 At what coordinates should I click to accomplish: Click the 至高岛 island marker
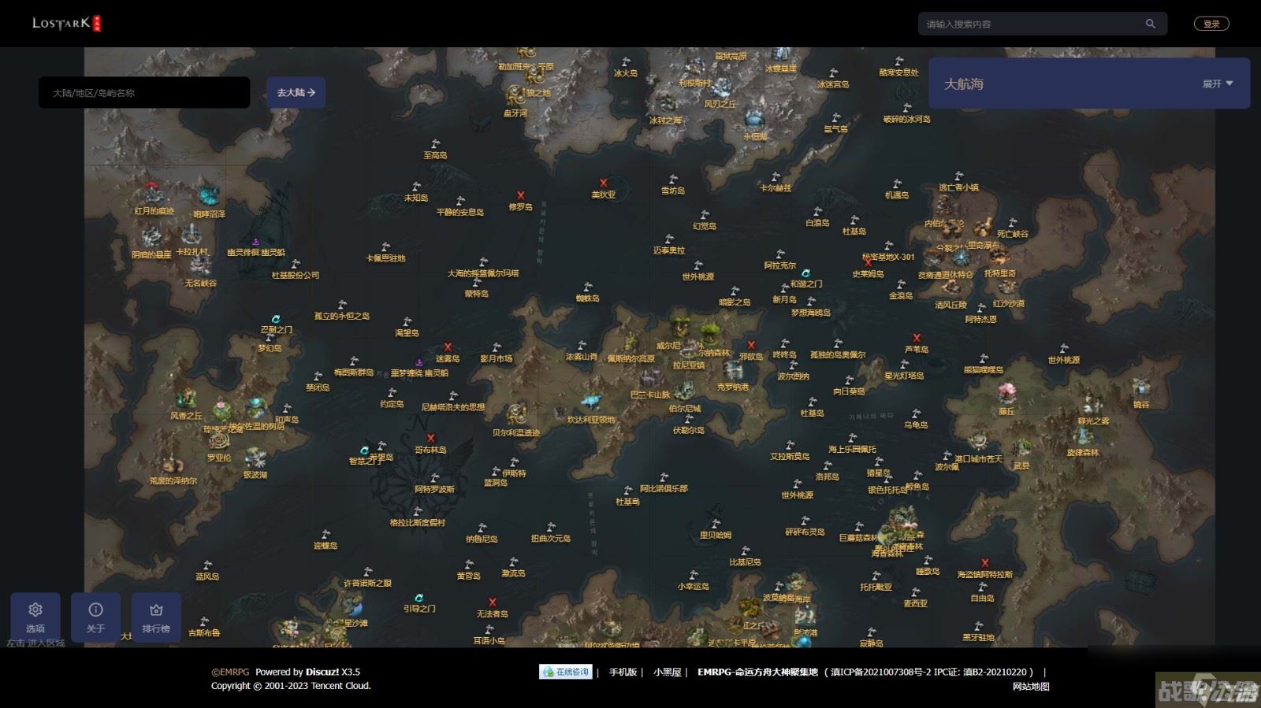(436, 145)
